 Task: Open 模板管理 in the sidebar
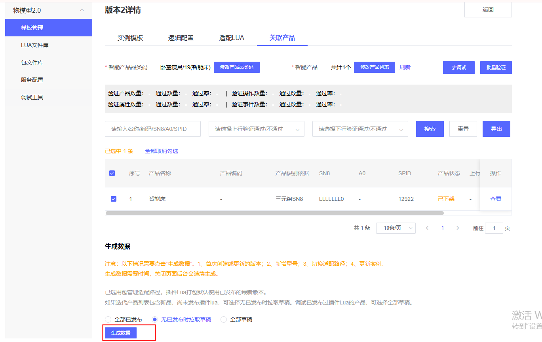coord(49,28)
